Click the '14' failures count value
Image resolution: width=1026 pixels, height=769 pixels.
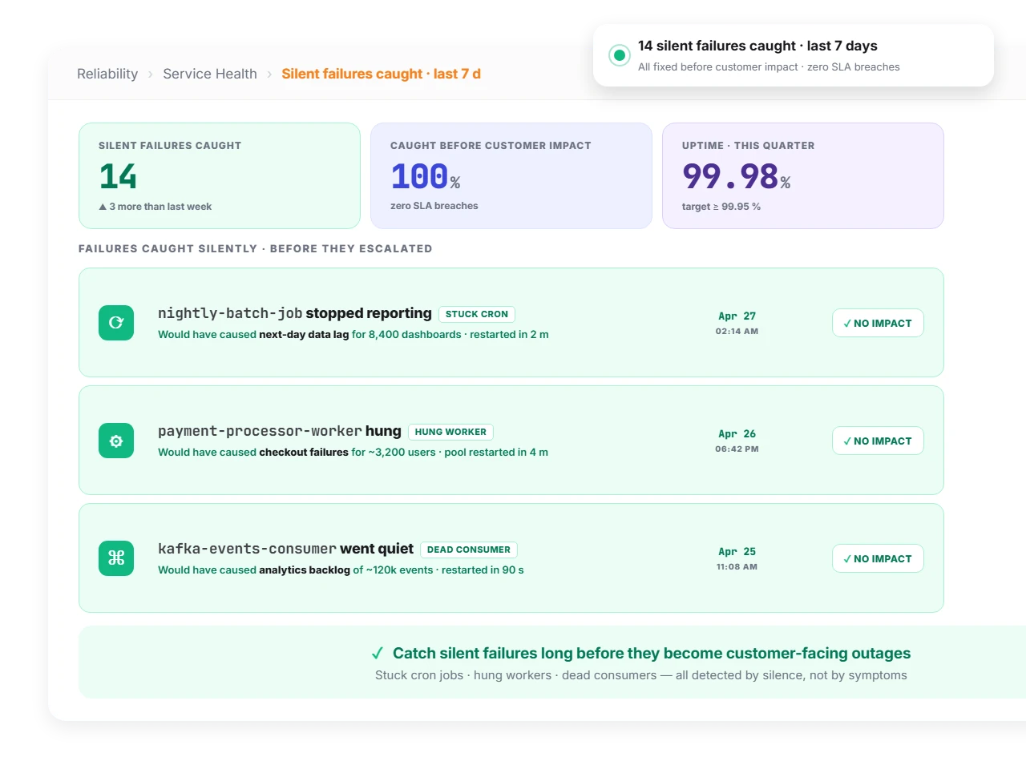click(118, 176)
